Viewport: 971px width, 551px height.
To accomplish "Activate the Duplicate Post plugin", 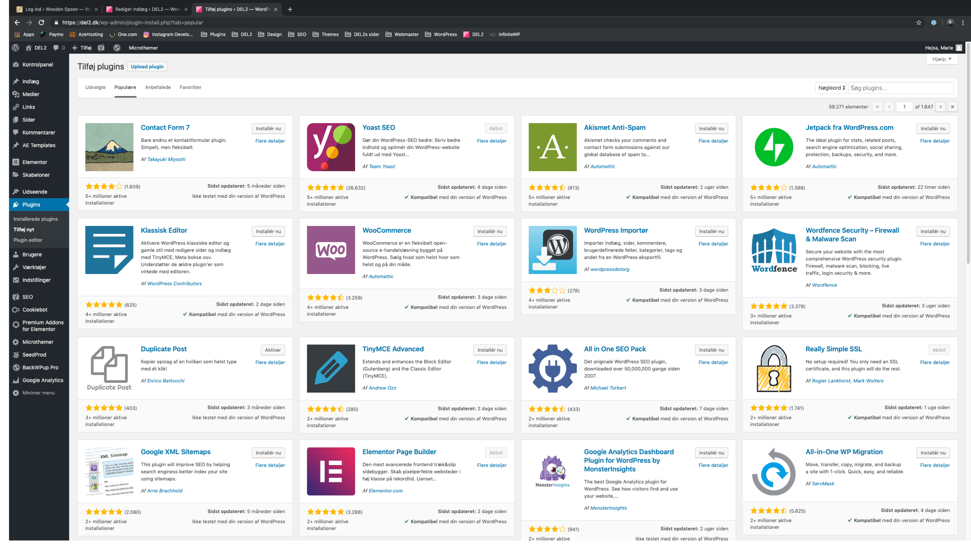I will [273, 350].
